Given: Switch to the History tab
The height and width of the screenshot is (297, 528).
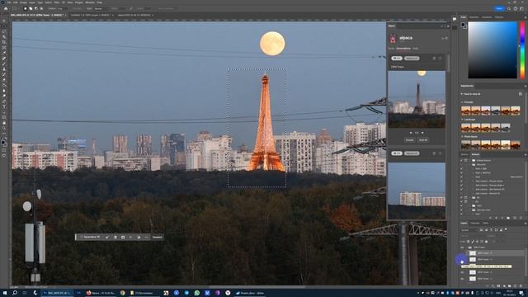Looking at the screenshot, I should (464, 154).
